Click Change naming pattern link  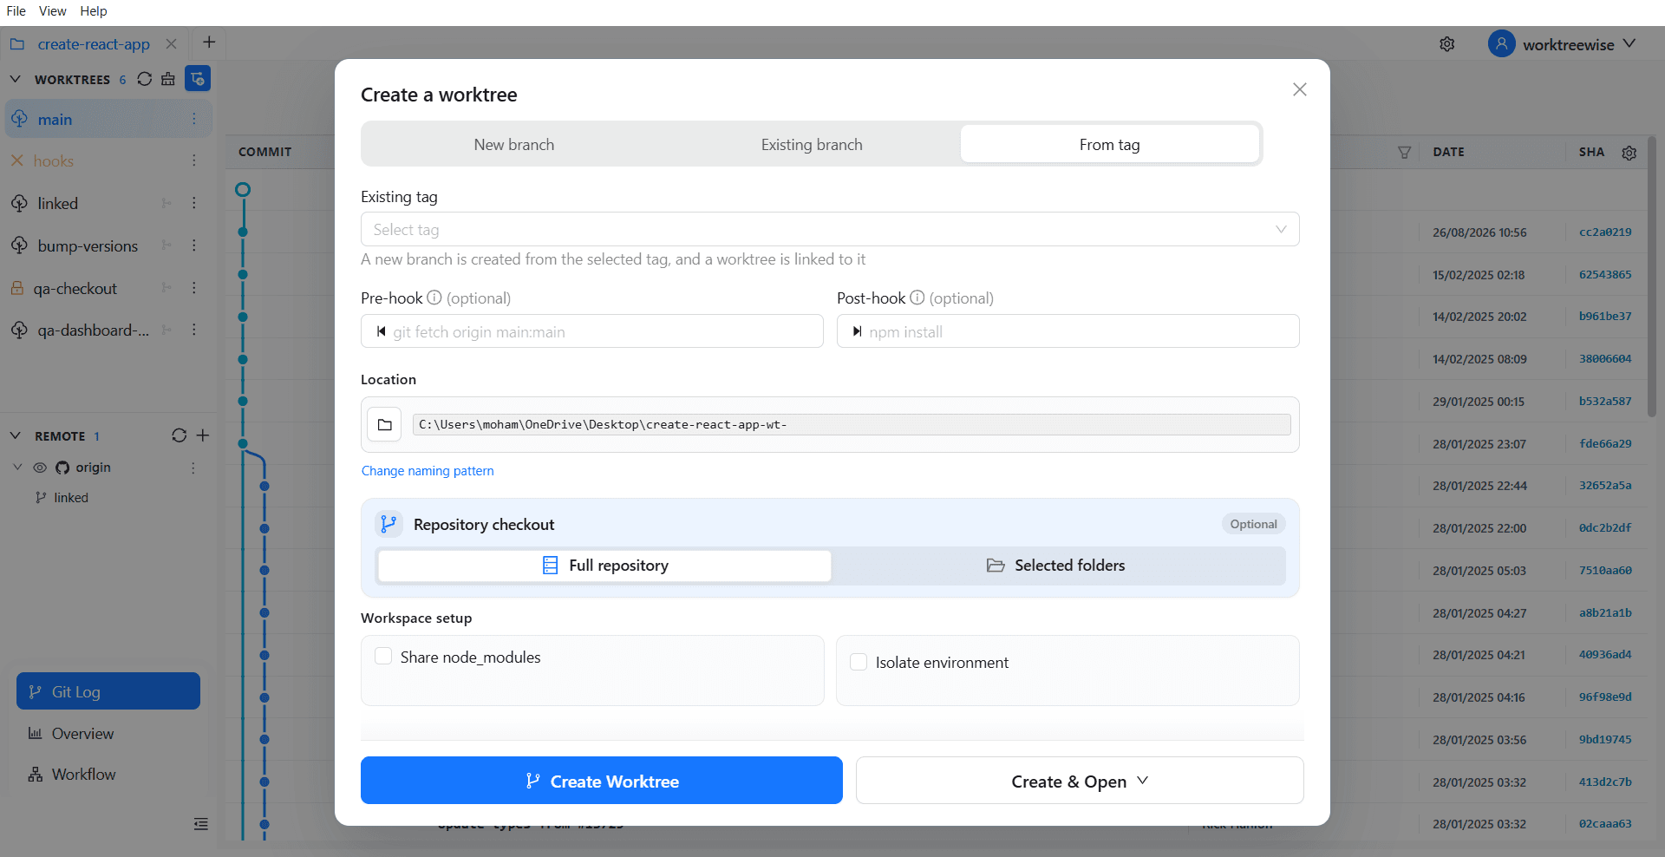tap(428, 471)
